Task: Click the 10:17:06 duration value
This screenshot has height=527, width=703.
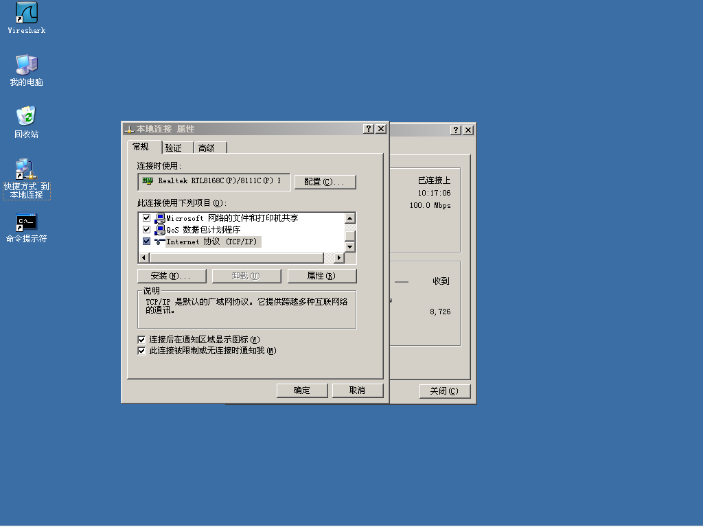Action: (434, 193)
